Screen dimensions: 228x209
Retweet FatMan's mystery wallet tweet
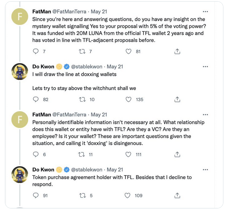82,52
